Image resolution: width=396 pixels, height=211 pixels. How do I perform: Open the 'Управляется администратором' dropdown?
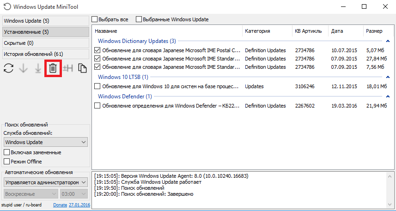click(45, 182)
